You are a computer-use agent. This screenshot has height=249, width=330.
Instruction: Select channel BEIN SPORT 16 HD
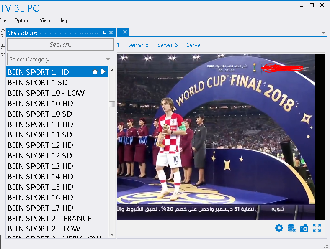(57, 198)
